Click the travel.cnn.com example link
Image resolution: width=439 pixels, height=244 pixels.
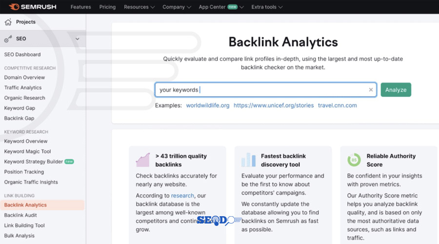tap(337, 105)
